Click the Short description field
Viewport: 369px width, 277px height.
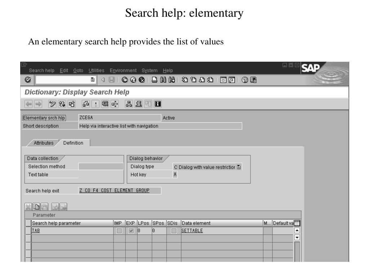(160, 126)
